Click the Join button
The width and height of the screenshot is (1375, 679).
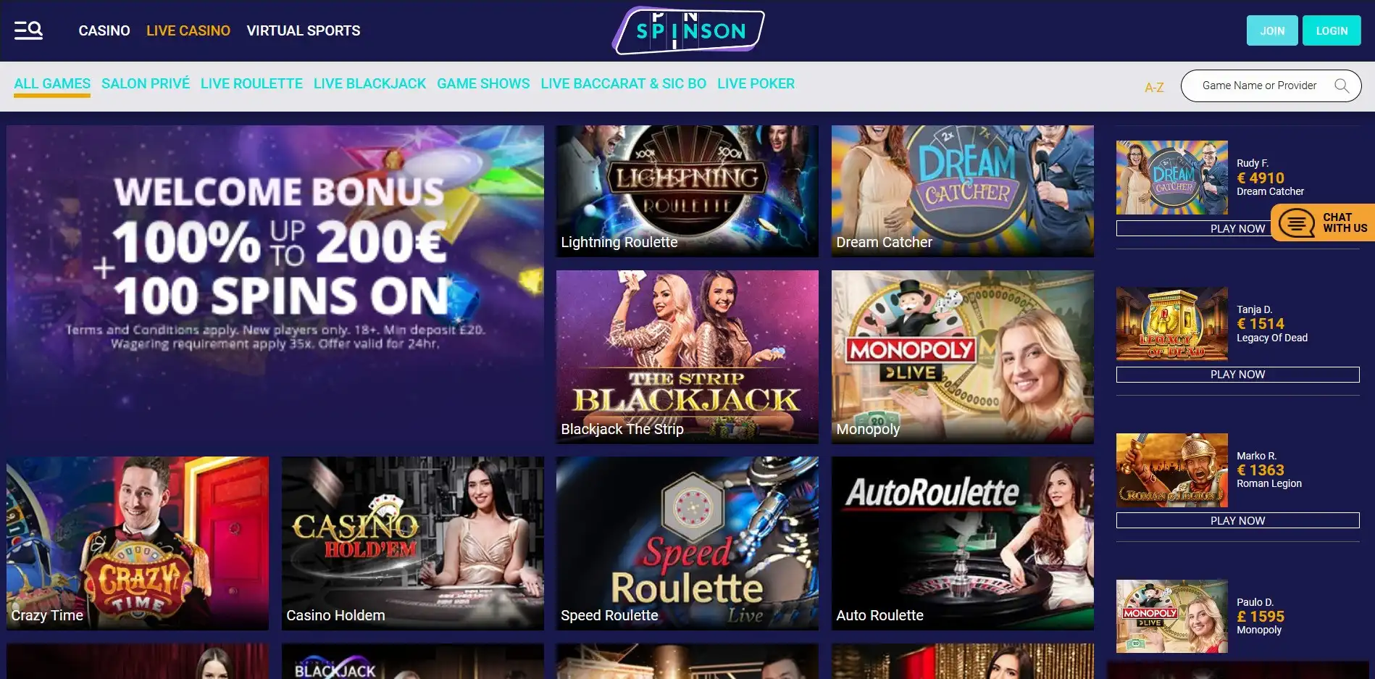[1272, 30]
